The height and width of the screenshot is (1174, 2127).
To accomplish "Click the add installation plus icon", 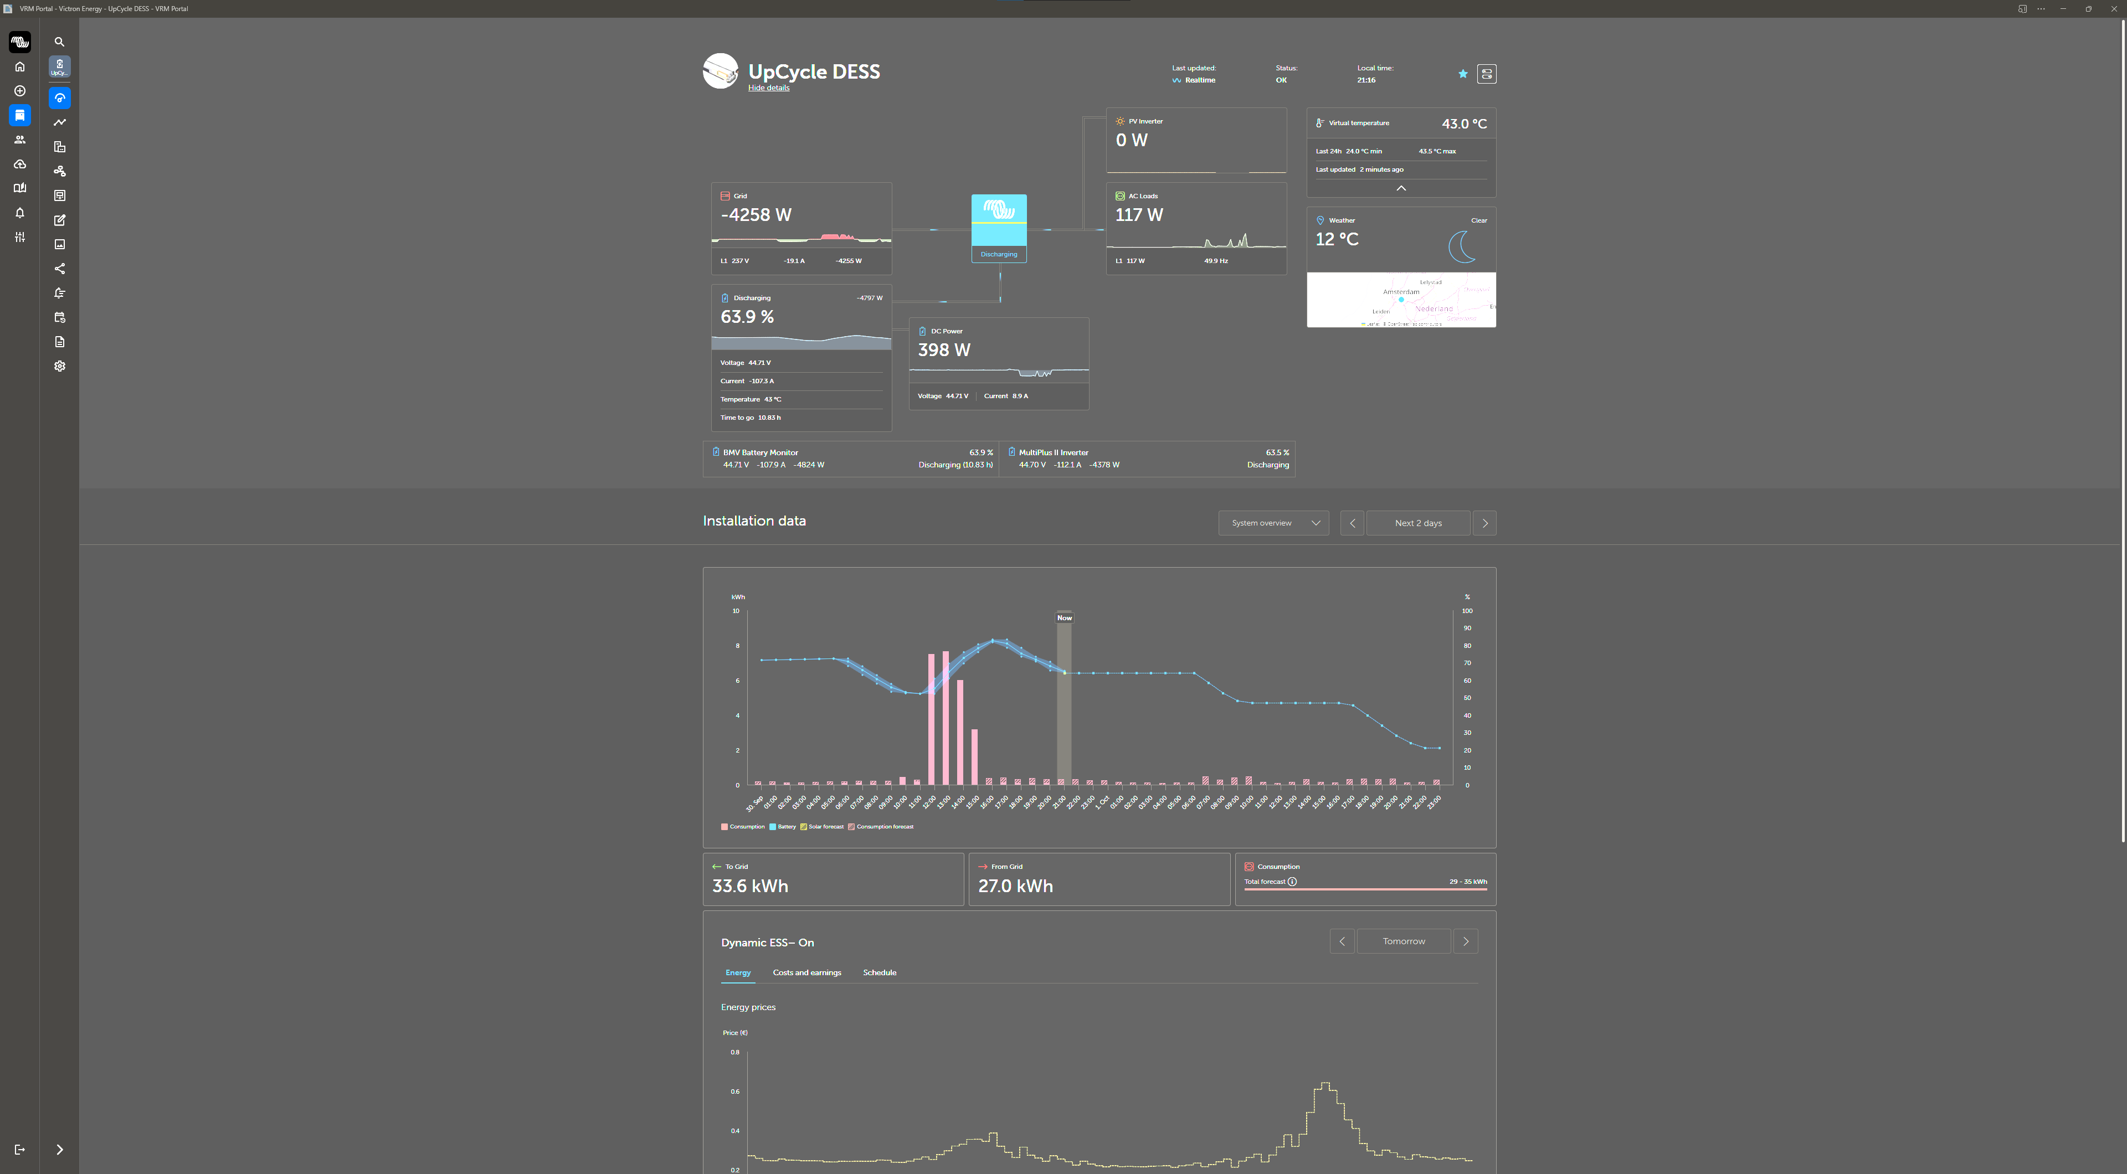I will (x=20, y=91).
